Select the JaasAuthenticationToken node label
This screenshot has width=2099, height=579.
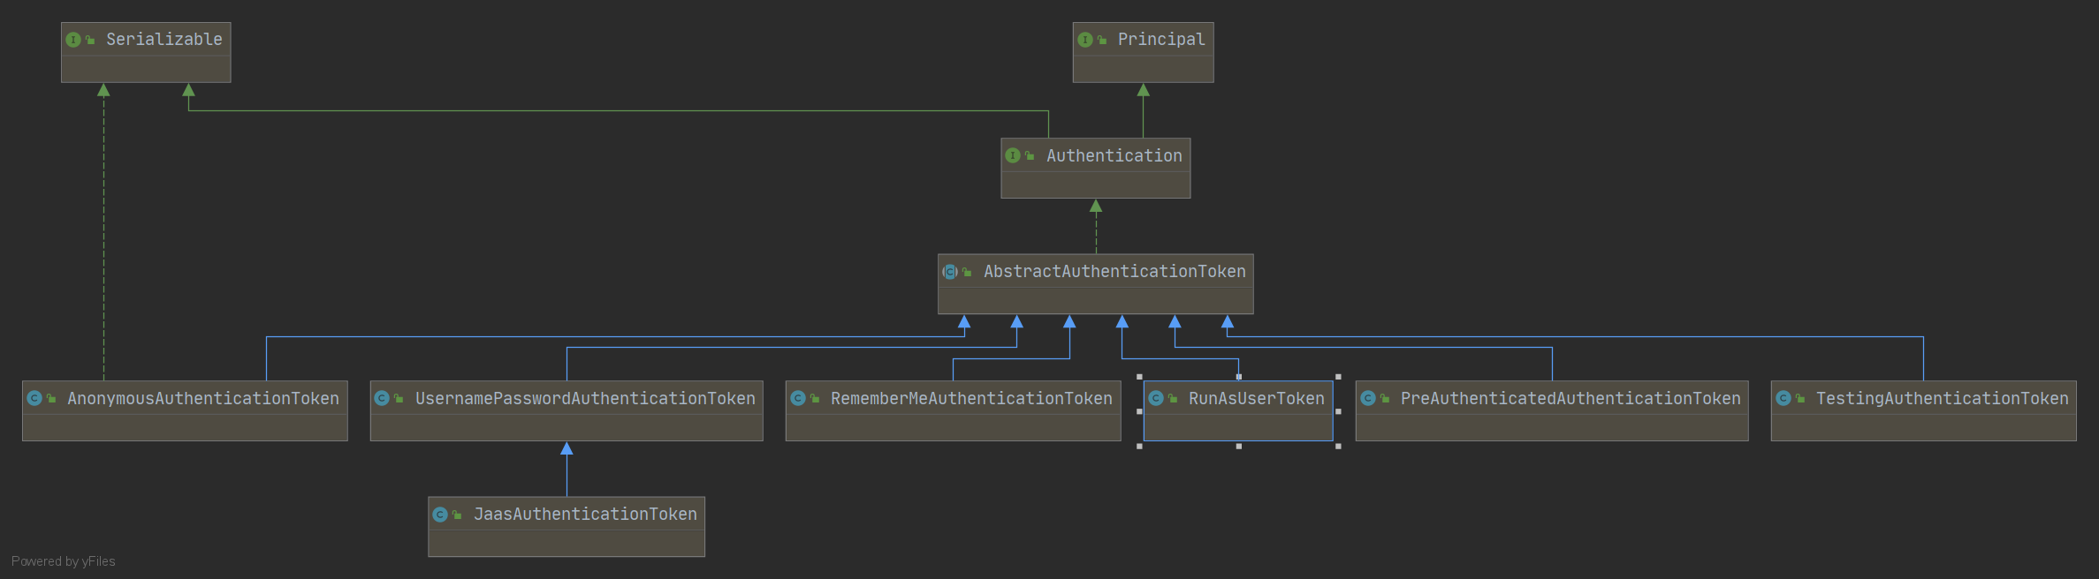[584, 515]
